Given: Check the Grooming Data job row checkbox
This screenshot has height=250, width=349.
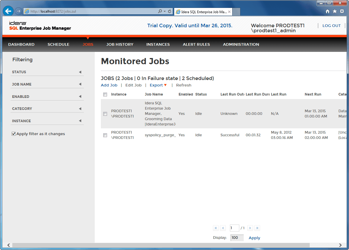Looking at the screenshot, I should click(105, 114).
